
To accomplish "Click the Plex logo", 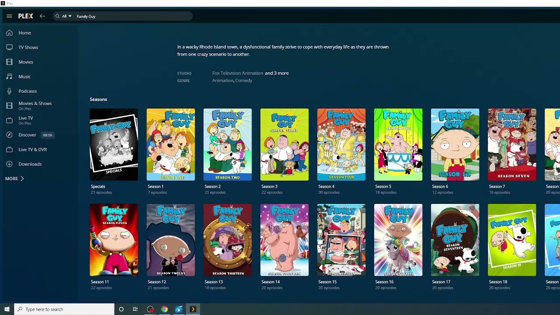I will [x=25, y=16].
